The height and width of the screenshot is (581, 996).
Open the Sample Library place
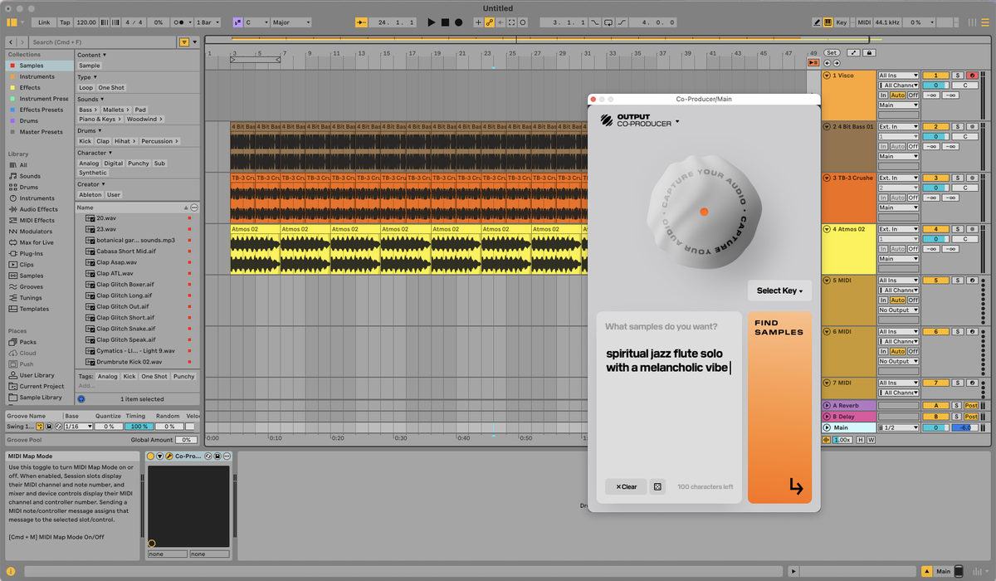41,398
